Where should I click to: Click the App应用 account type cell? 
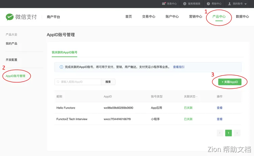coord(156,108)
